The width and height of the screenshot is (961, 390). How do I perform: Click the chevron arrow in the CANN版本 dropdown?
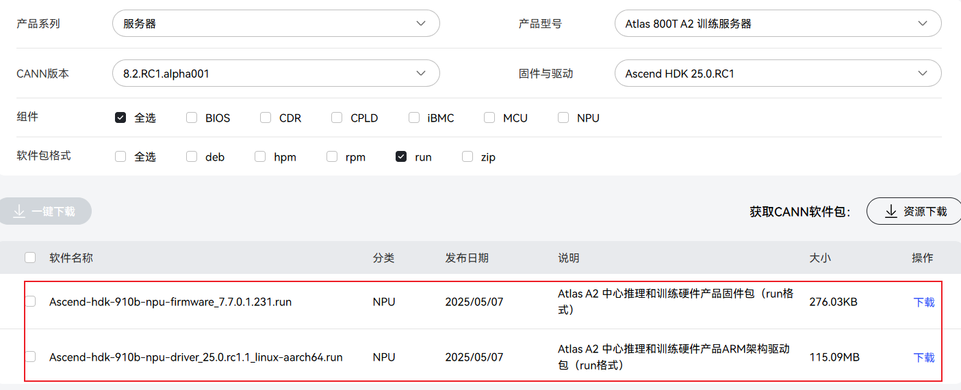click(x=421, y=73)
